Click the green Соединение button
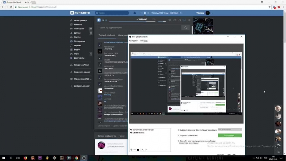The height and width of the screenshot is (161, 286). 230,136
